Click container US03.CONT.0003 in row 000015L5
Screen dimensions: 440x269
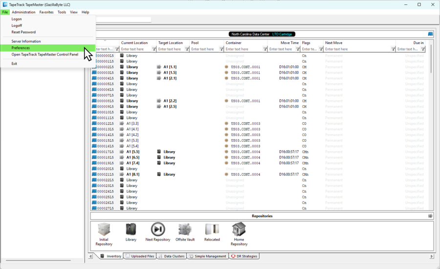pyautogui.click(x=245, y=140)
